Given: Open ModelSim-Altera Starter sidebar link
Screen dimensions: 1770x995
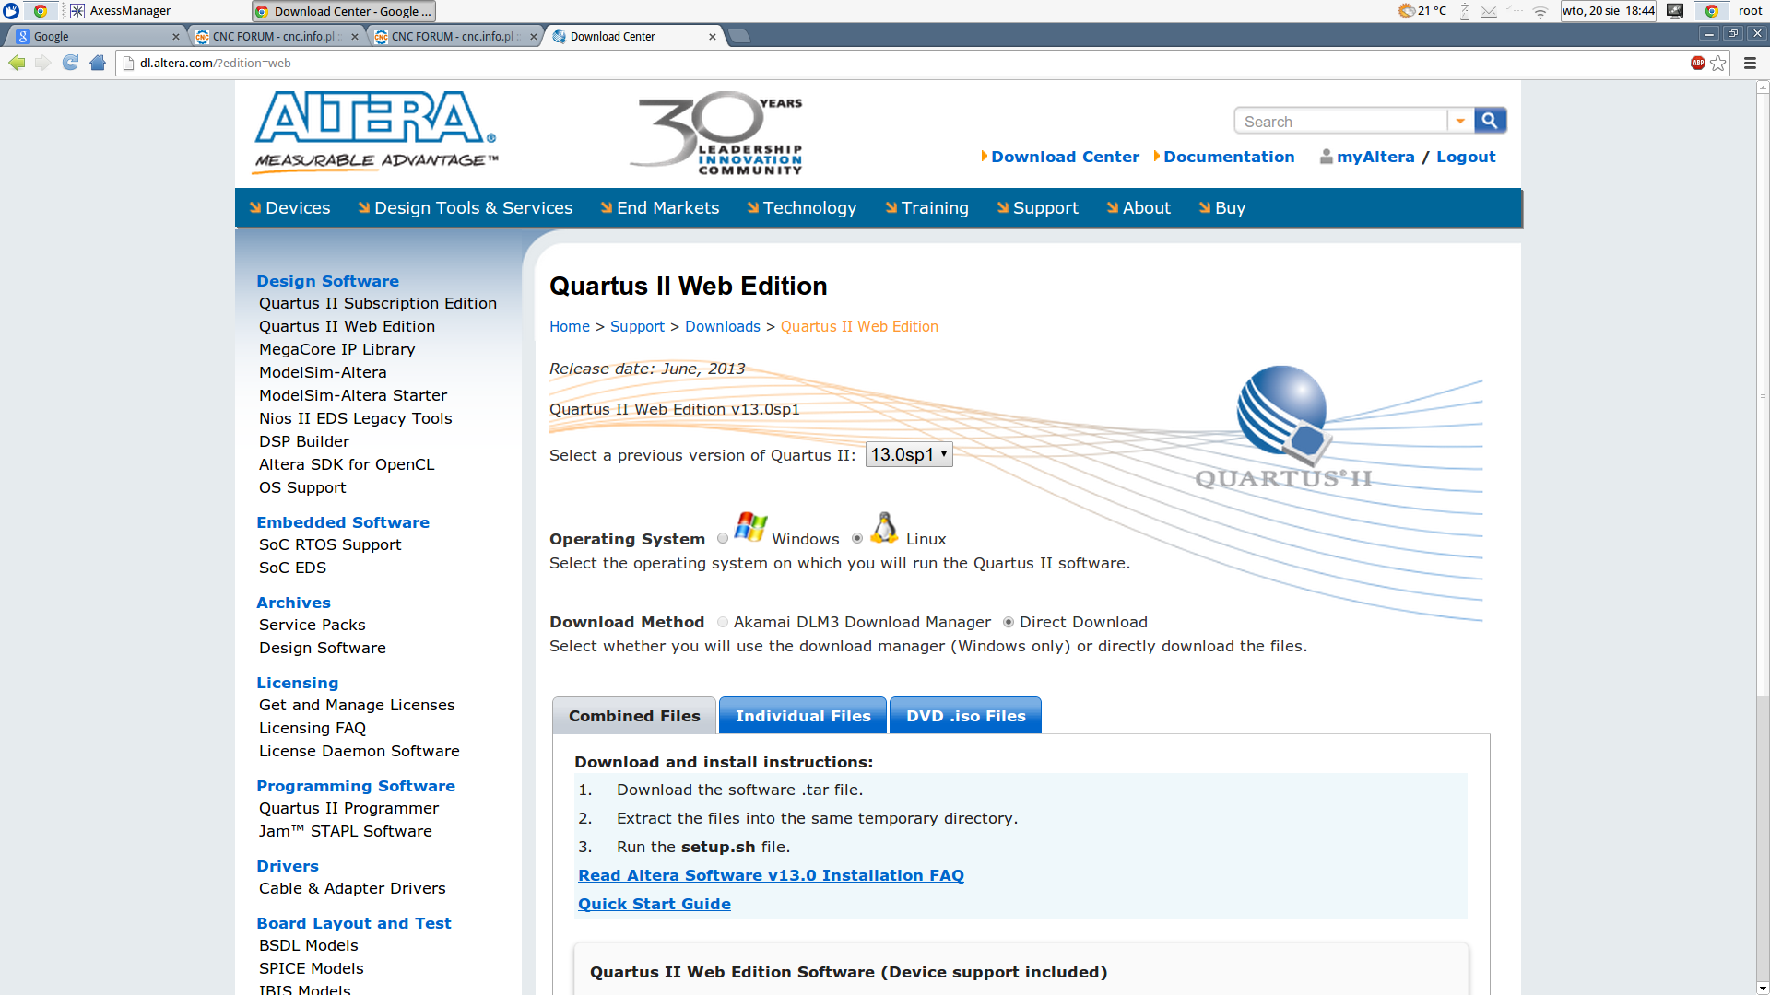Looking at the screenshot, I should pos(353,395).
